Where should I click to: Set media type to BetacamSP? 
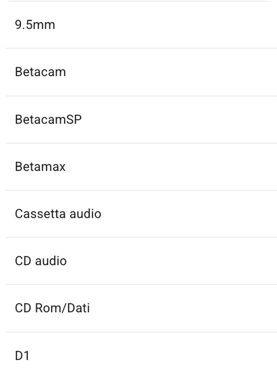[x=48, y=119]
